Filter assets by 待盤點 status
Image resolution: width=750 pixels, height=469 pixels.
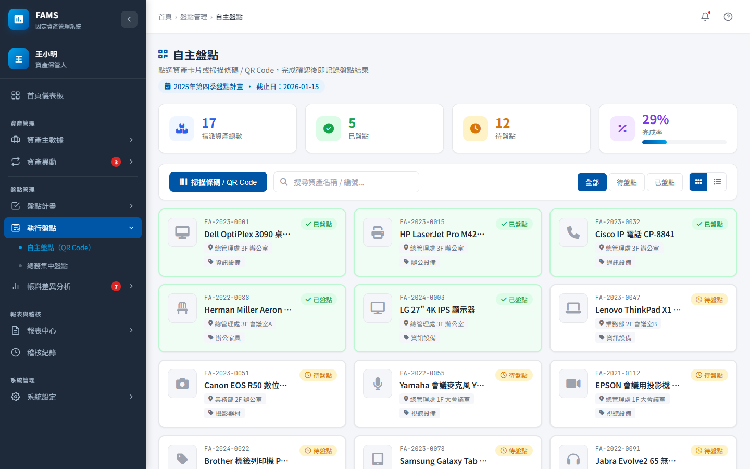[x=627, y=182]
